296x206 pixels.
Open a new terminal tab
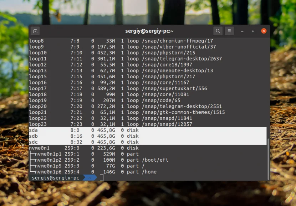[x=35, y=31]
